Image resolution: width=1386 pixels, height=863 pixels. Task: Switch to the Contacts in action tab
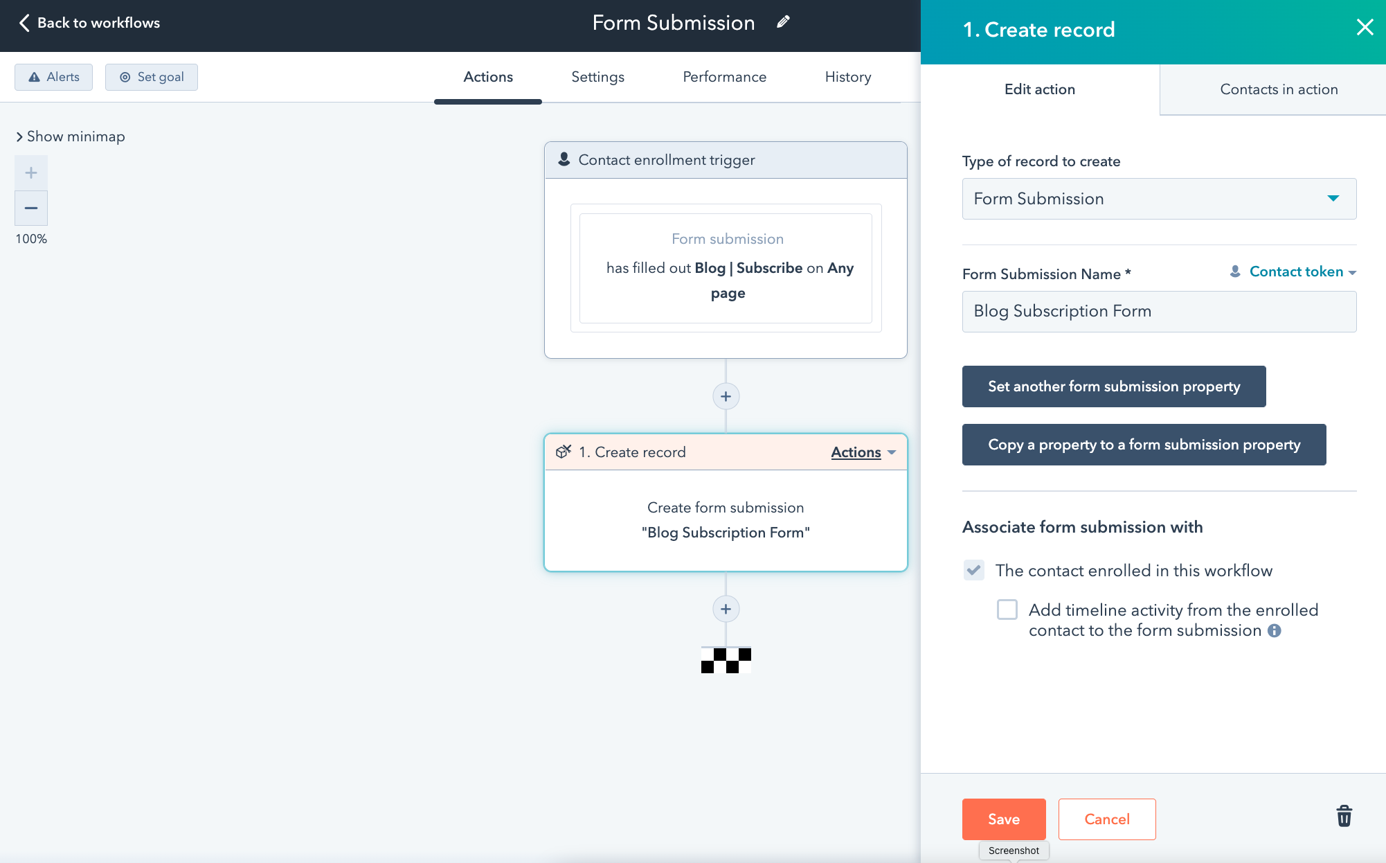click(x=1278, y=89)
